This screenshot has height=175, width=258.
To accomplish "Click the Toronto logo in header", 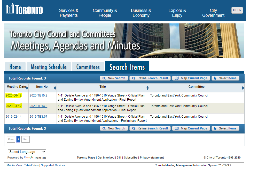I will pos(24,10).
